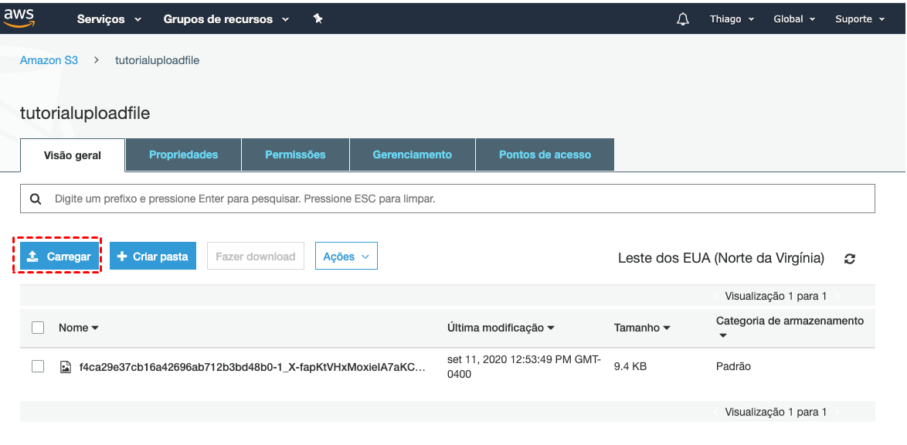Click the 'Visualização 1 para 1' pager text above the table

pyautogui.click(x=776, y=297)
